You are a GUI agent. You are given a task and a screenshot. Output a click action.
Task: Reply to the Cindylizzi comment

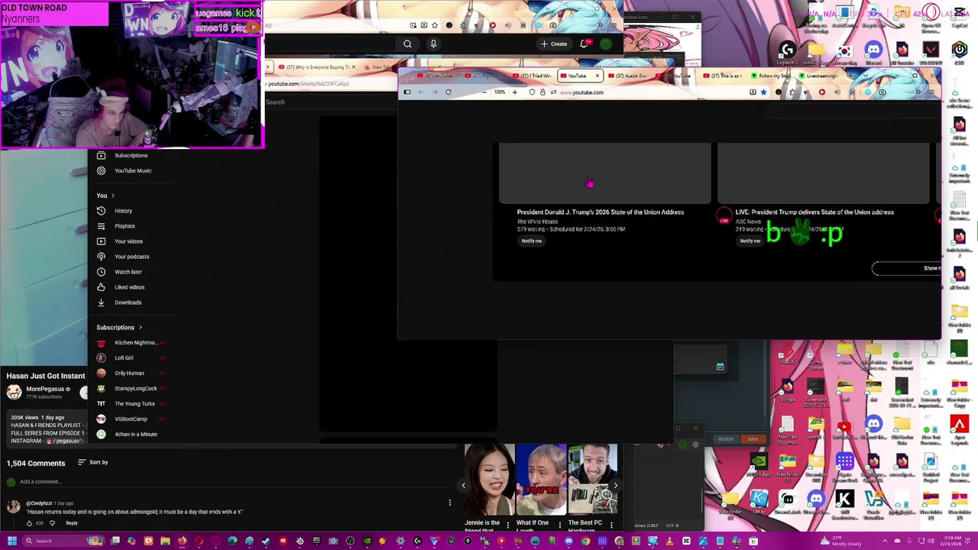click(x=72, y=523)
